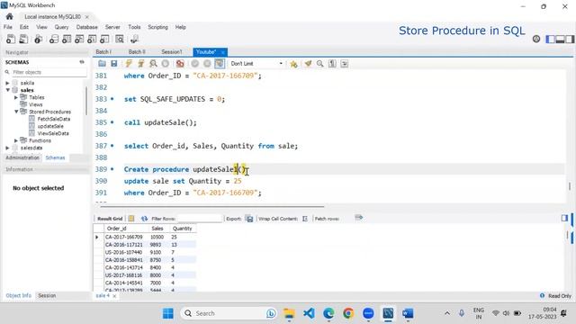Toggle invisible characters display icon
The height and width of the screenshot is (324, 576).
332,64
